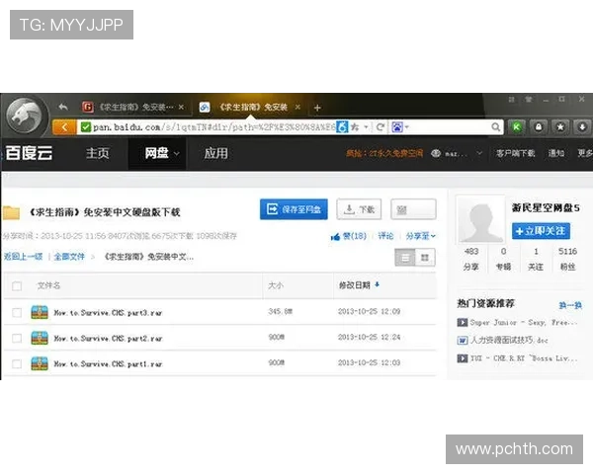The image size is (593, 474).
Task: Open file How.to.Survive.CHS.part2.rar
Action: 108,339
